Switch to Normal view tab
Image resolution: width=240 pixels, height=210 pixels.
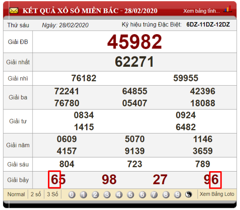click(16, 194)
